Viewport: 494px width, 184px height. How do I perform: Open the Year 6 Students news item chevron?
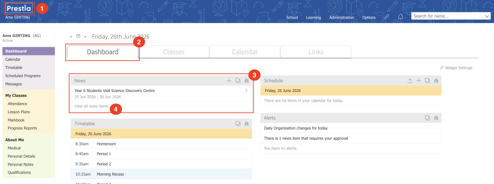(x=246, y=91)
